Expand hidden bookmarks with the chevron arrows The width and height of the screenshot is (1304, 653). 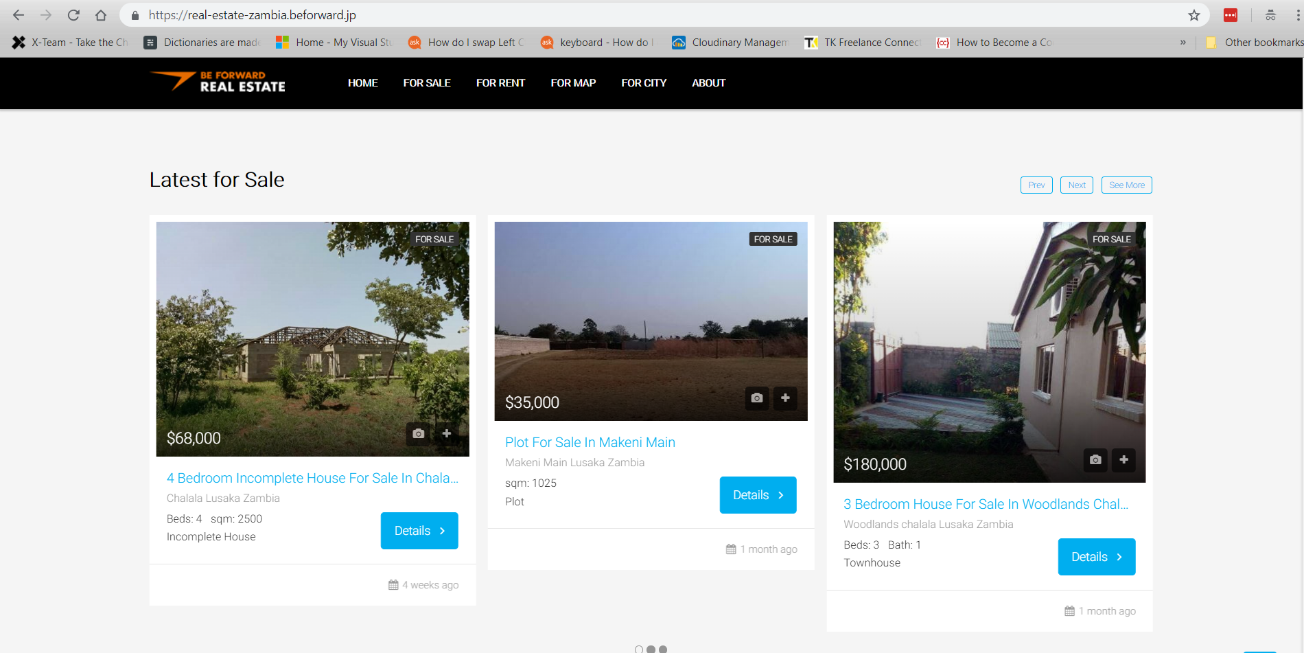[x=1183, y=42]
